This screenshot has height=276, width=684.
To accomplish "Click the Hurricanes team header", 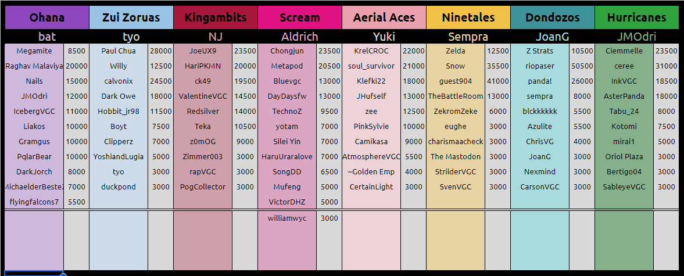I will 637,17.
